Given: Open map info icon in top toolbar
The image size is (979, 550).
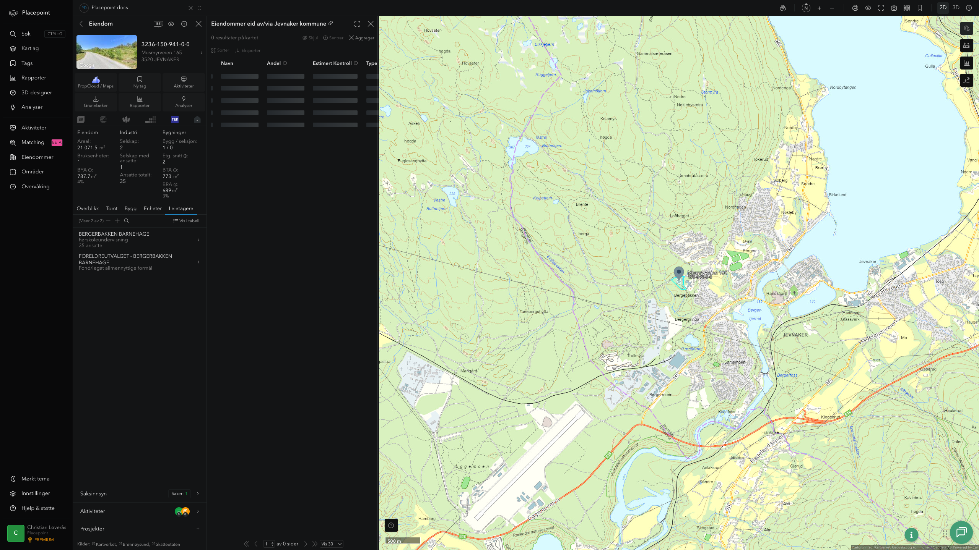Looking at the screenshot, I should click(x=969, y=8).
